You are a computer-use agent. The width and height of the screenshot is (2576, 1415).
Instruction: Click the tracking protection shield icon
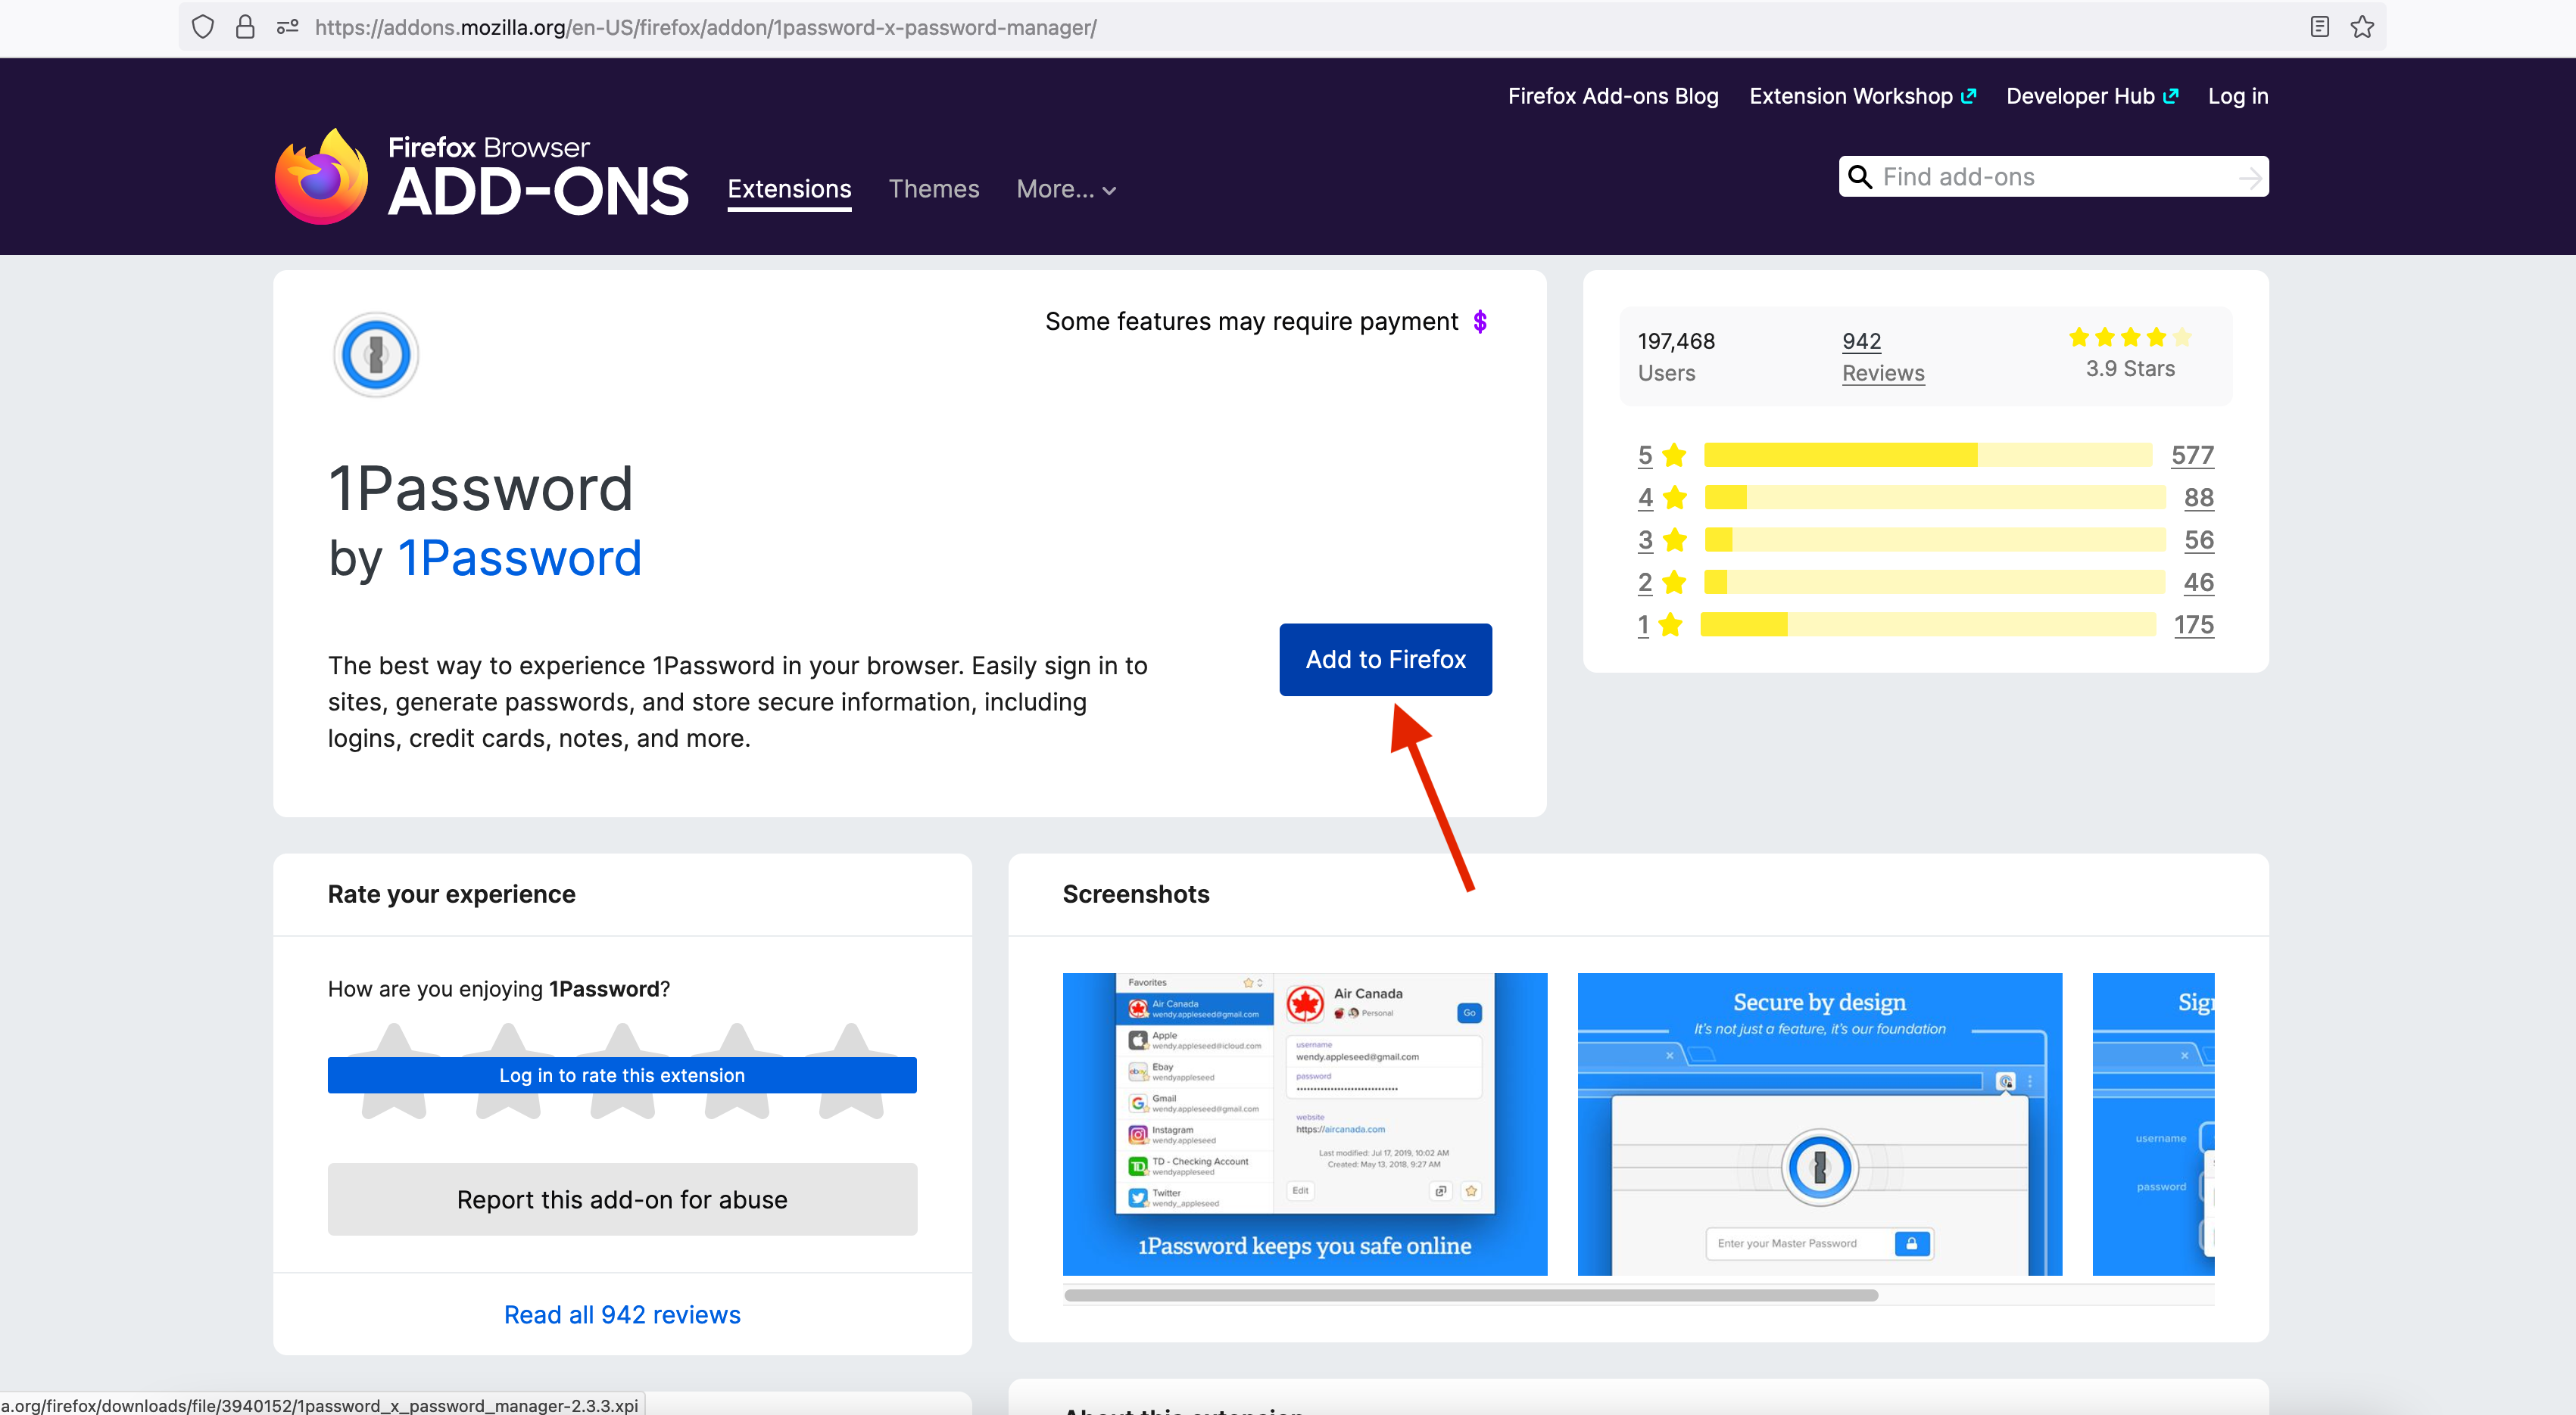(203, 27)
